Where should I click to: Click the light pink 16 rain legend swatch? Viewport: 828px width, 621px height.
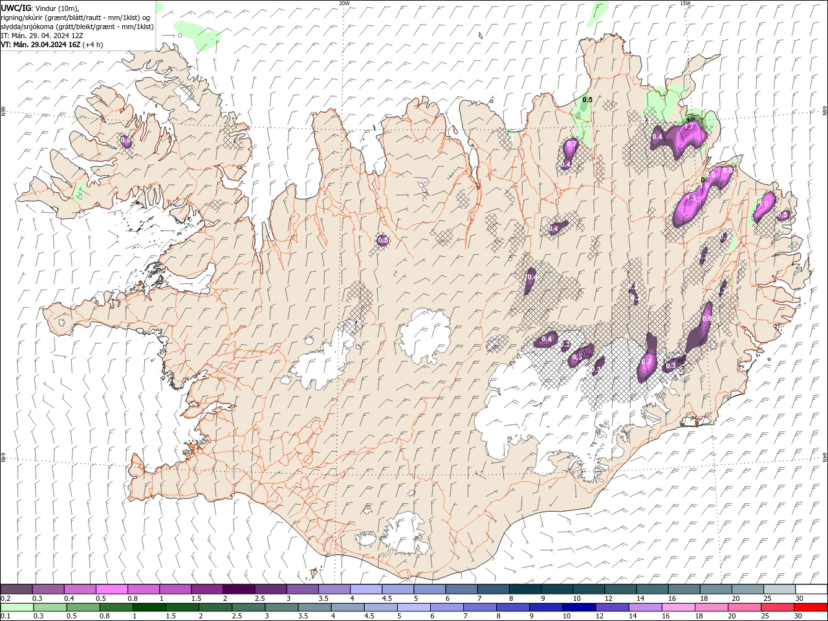point(679,607)
